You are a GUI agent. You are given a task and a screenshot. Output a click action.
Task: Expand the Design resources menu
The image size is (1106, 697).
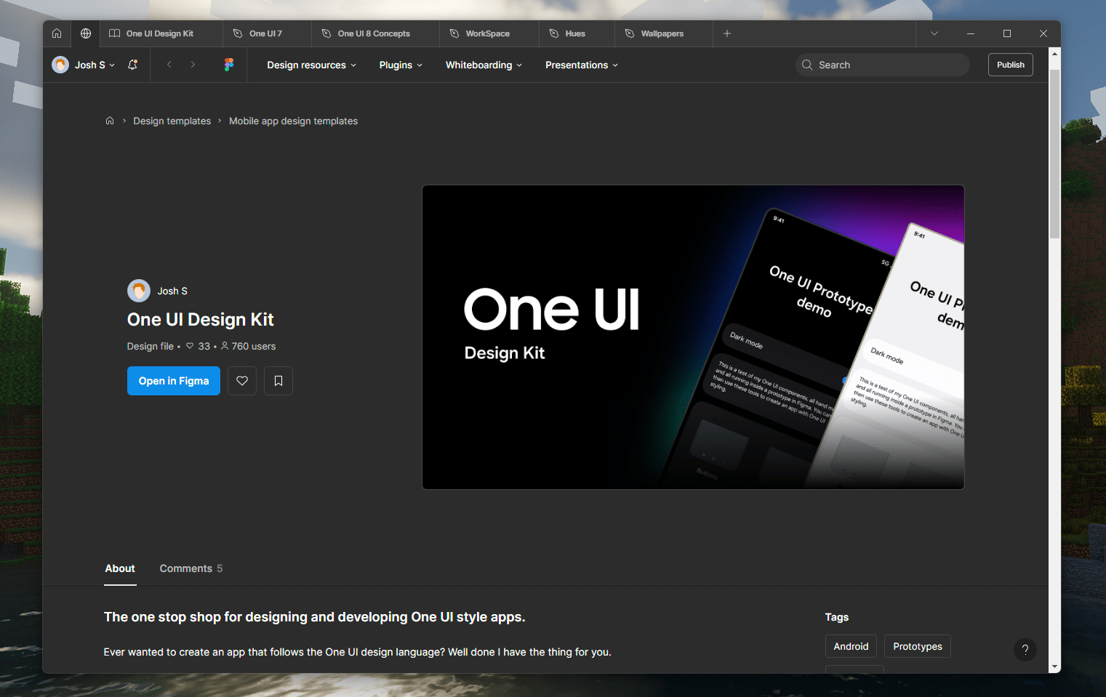click(x=311, y=65)
